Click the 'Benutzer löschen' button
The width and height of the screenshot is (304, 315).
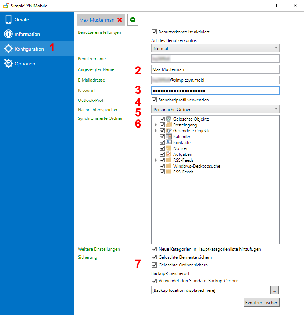coord(262,303)
